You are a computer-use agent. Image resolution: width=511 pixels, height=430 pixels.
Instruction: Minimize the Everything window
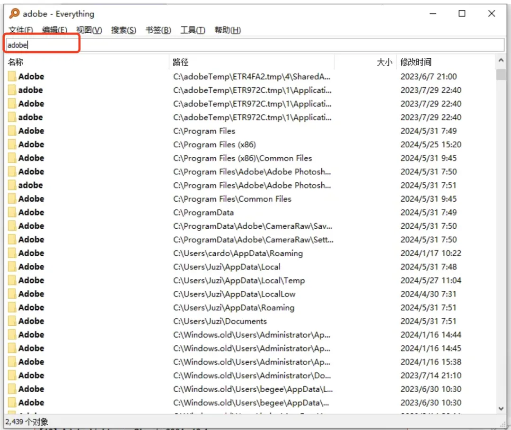(433, 13)
